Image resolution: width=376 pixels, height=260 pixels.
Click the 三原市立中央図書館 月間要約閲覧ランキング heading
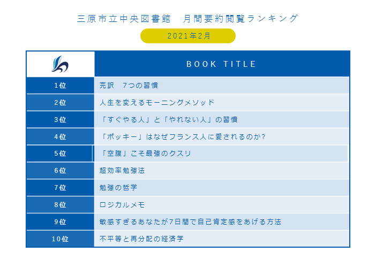(188, 19)
